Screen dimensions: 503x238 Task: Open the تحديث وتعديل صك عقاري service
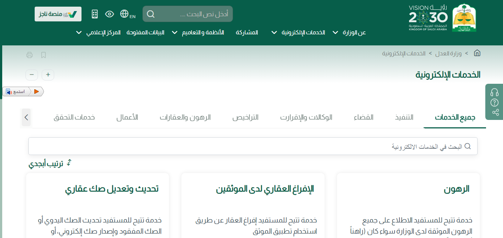pos(112,189)
